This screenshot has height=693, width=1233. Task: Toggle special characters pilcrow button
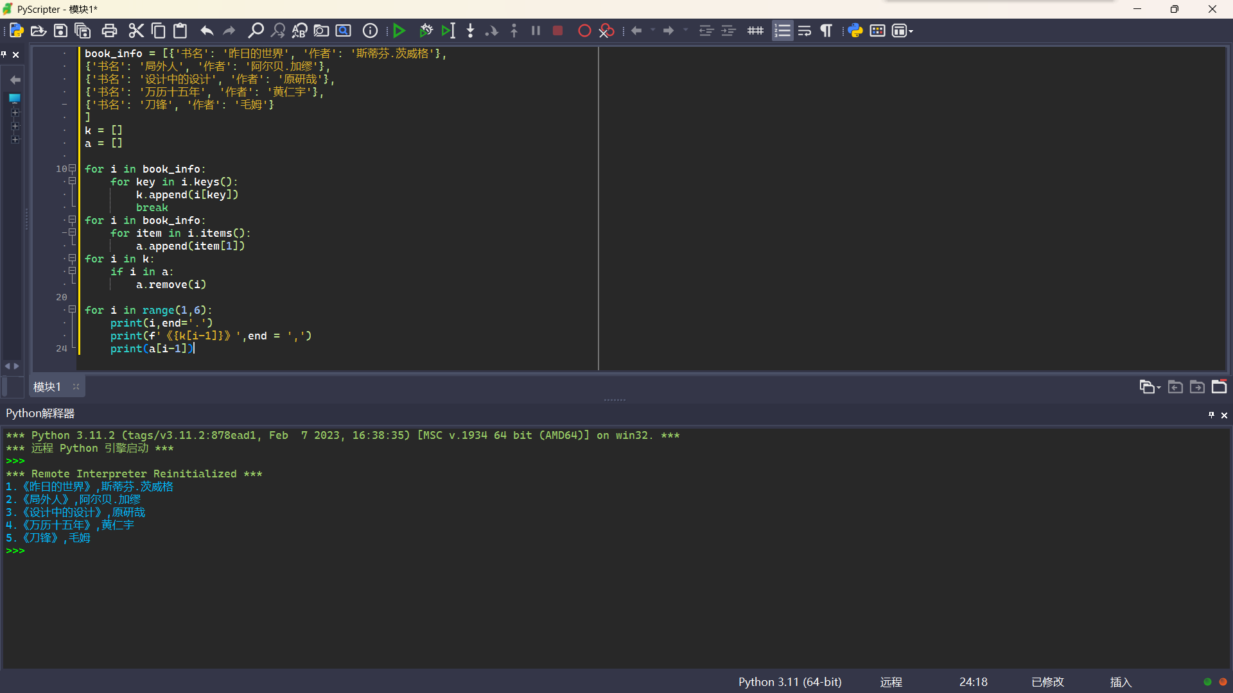(x=826, y=31)
